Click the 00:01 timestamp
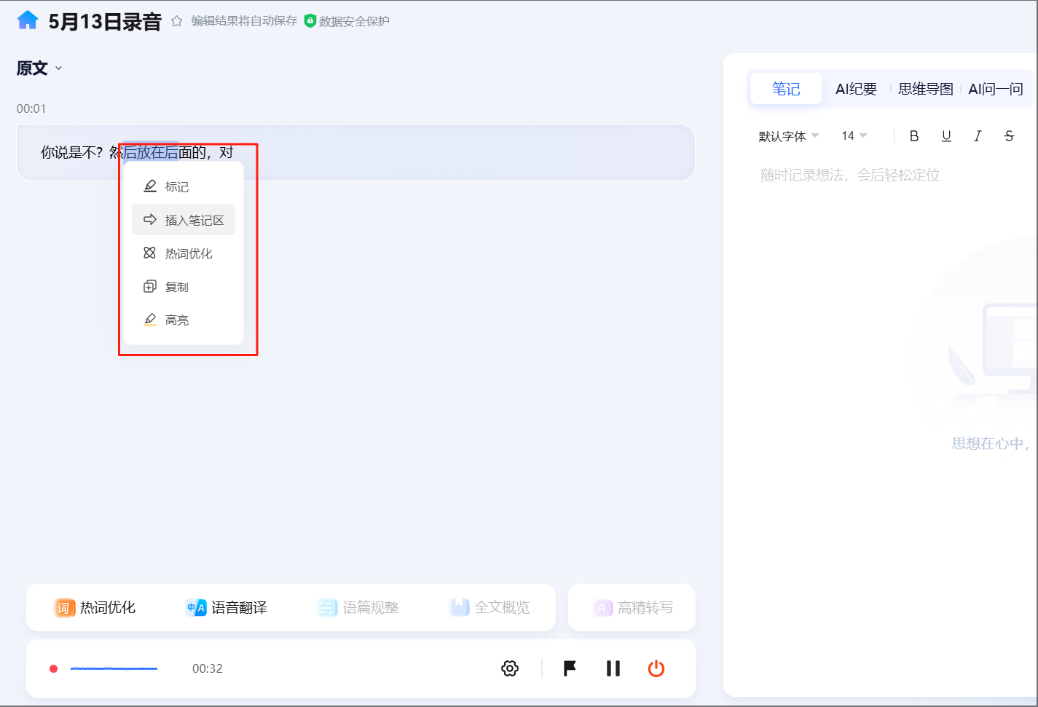Viewport: 1038px width, 707px height. tap(31, 108)
